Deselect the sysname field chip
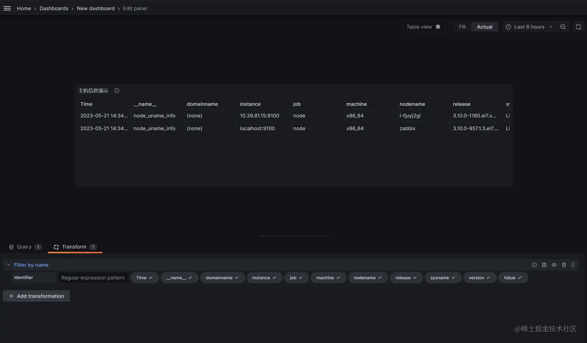587x343 pixels. (443, 278)
